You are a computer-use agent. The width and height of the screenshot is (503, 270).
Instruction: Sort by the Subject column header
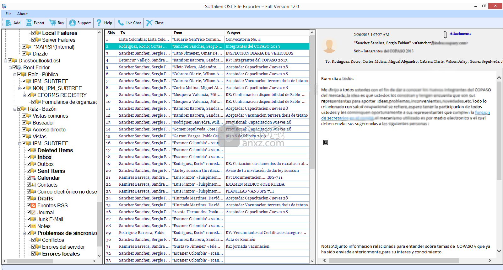pos(267,33)
